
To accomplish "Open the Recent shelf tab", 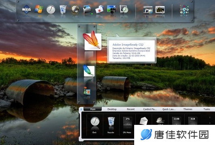I will (131, 109).
